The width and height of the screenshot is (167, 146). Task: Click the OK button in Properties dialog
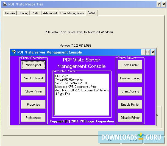tap(110, 140)
